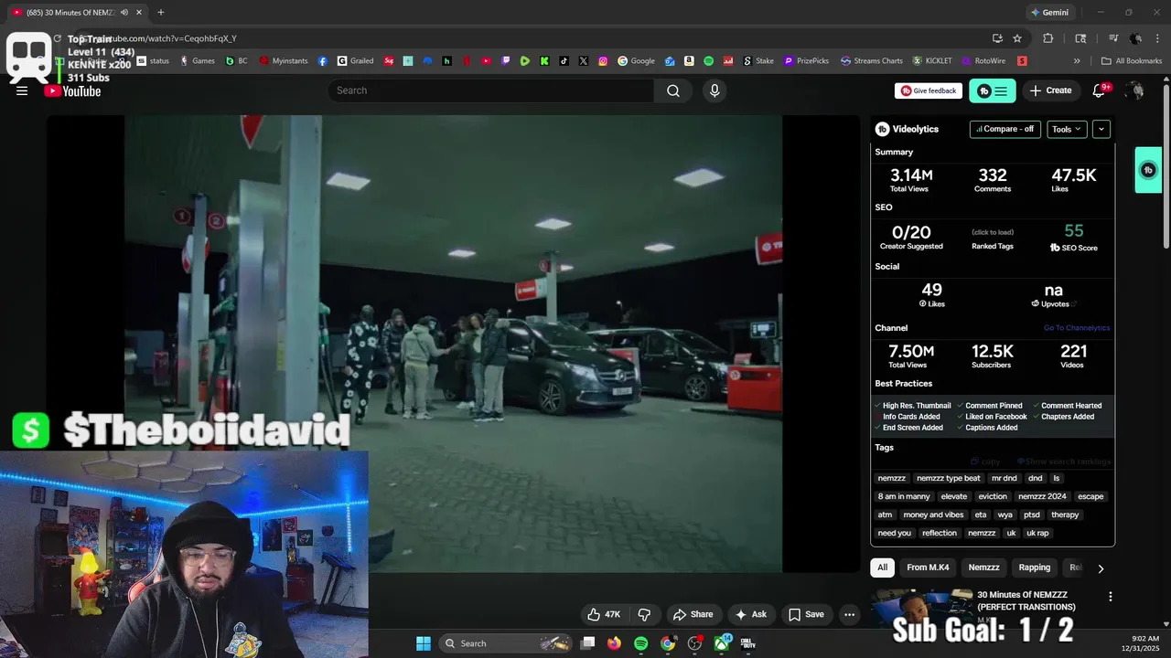This screenshot has width=1171, height=658.
Task: Select the Rapping filter chip
Action: click(1035, 568)
